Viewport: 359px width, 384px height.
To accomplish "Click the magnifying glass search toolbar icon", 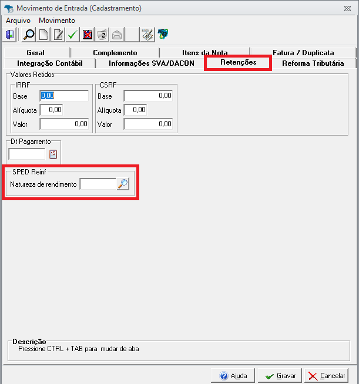I will 29,35.
